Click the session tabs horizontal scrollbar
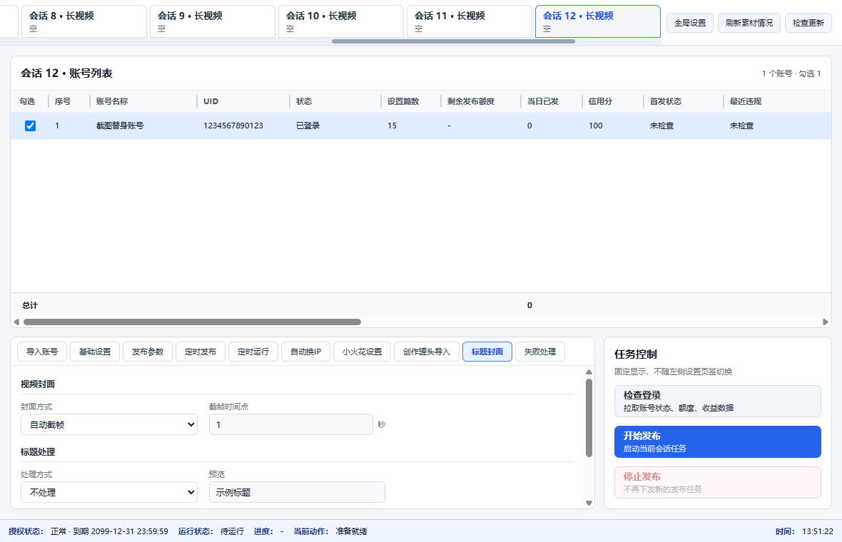Screen dimensions: 842x542 [453, 41]
